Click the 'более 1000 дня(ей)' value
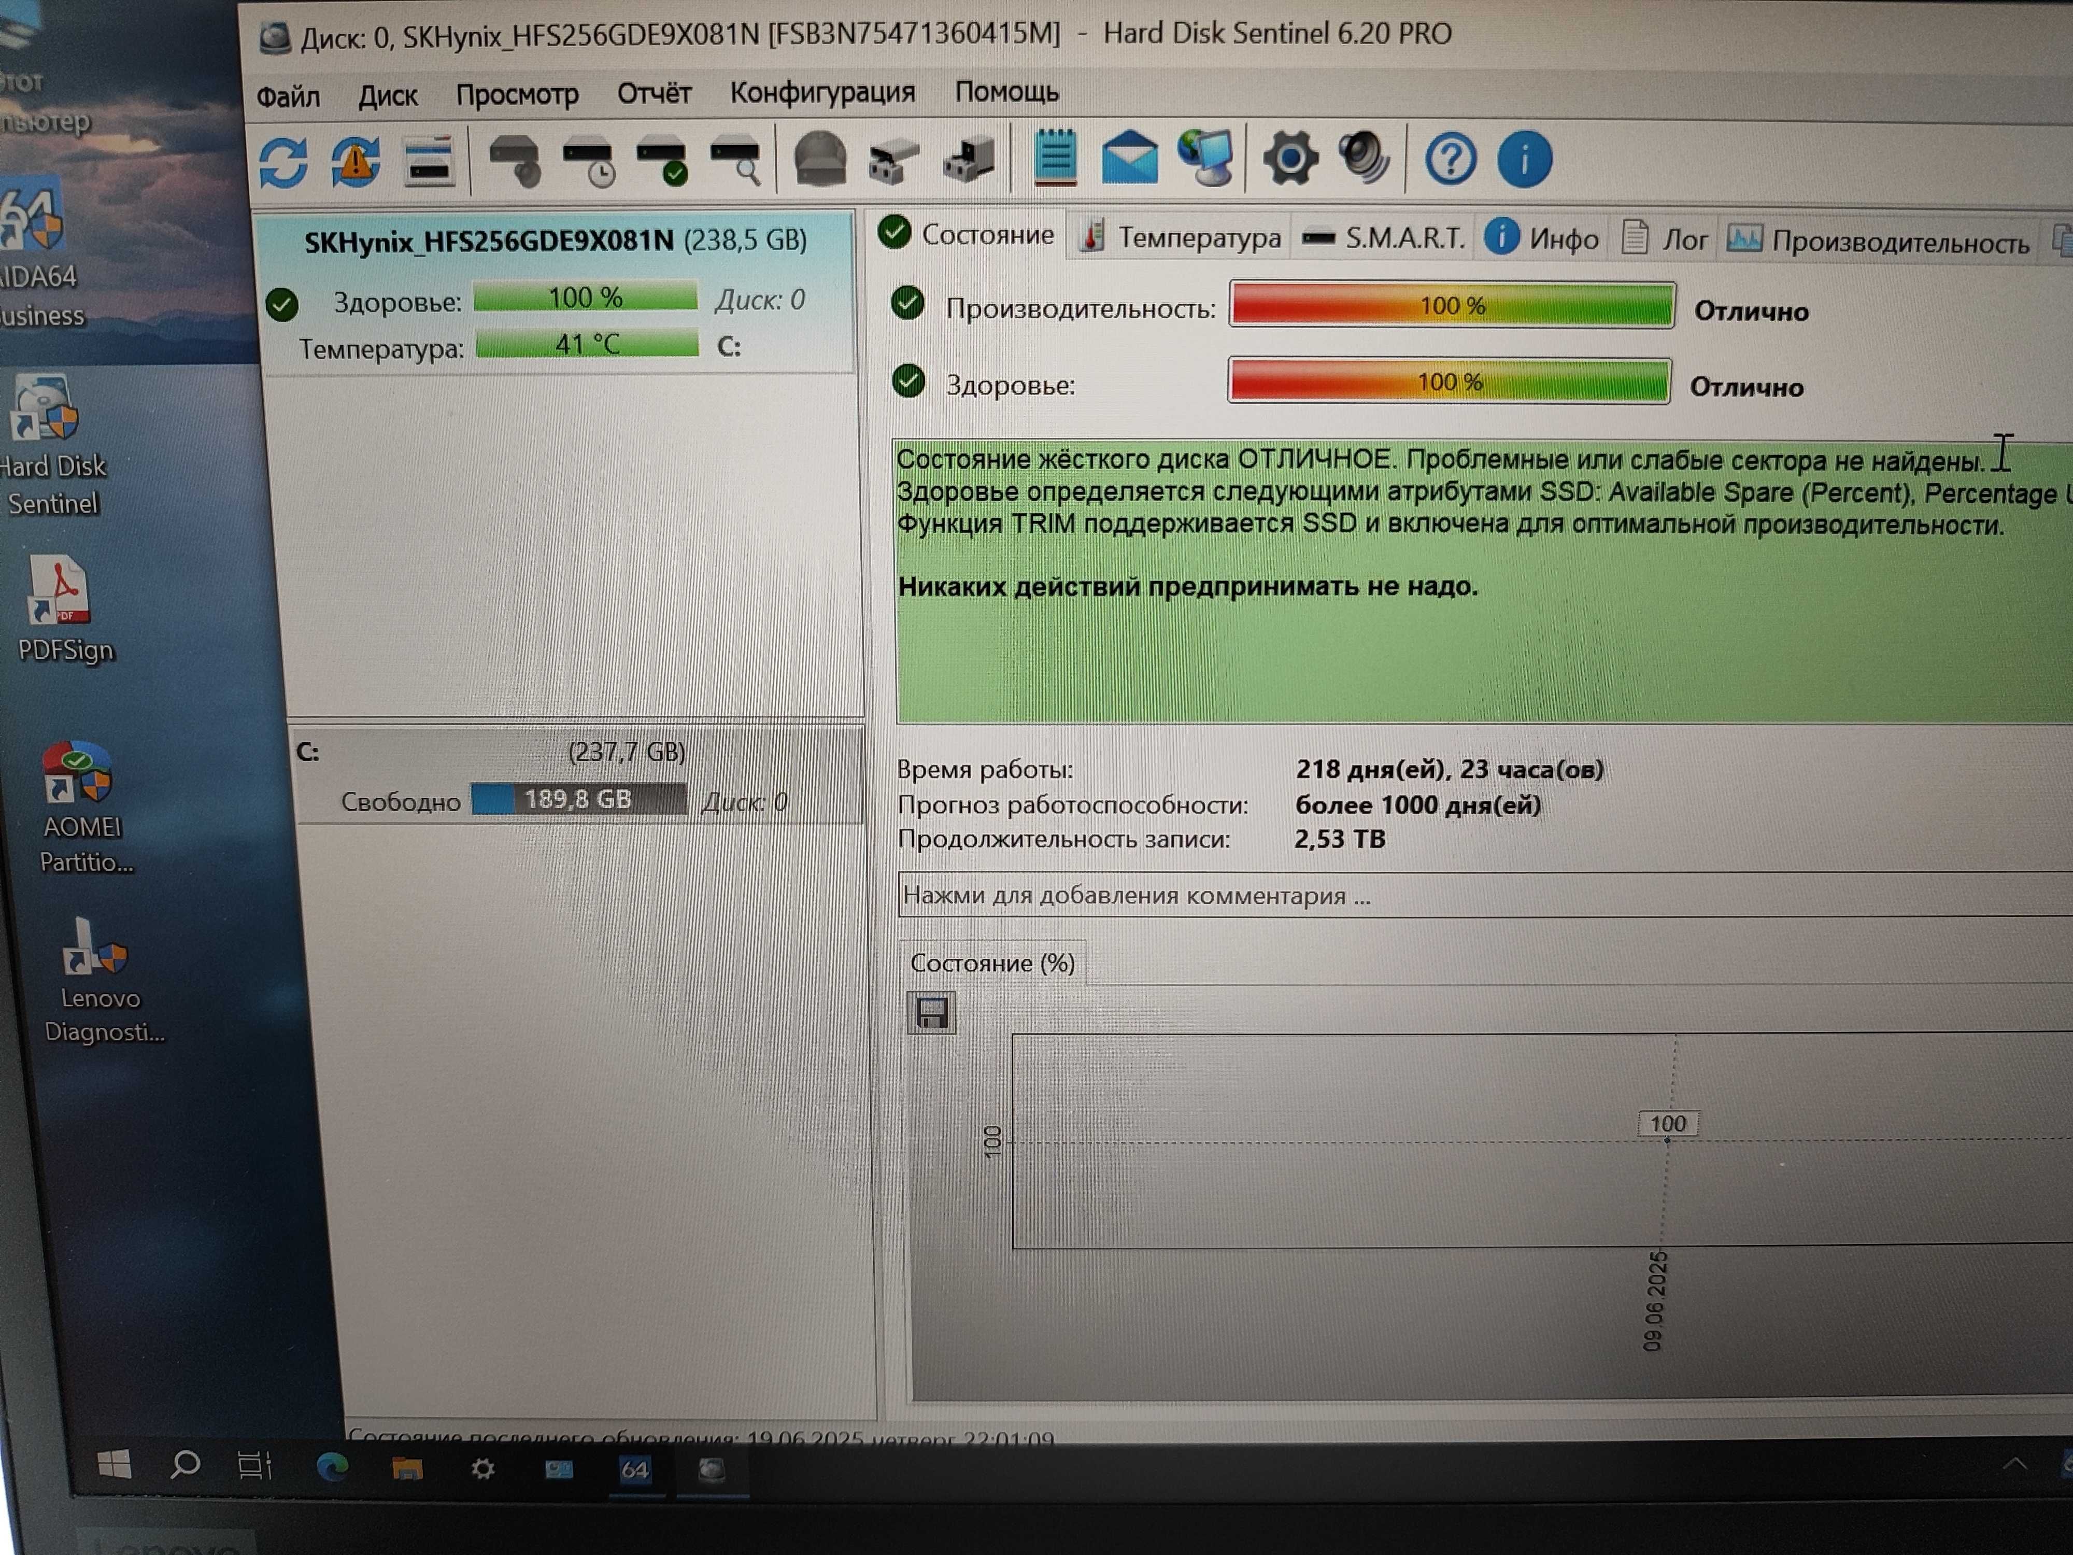This screenshot has width=2073, height=1555. point(1418,805)
